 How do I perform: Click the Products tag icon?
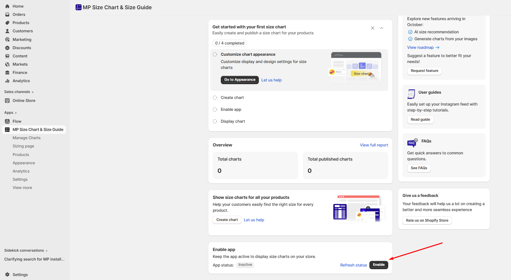[x=7, y=23]
